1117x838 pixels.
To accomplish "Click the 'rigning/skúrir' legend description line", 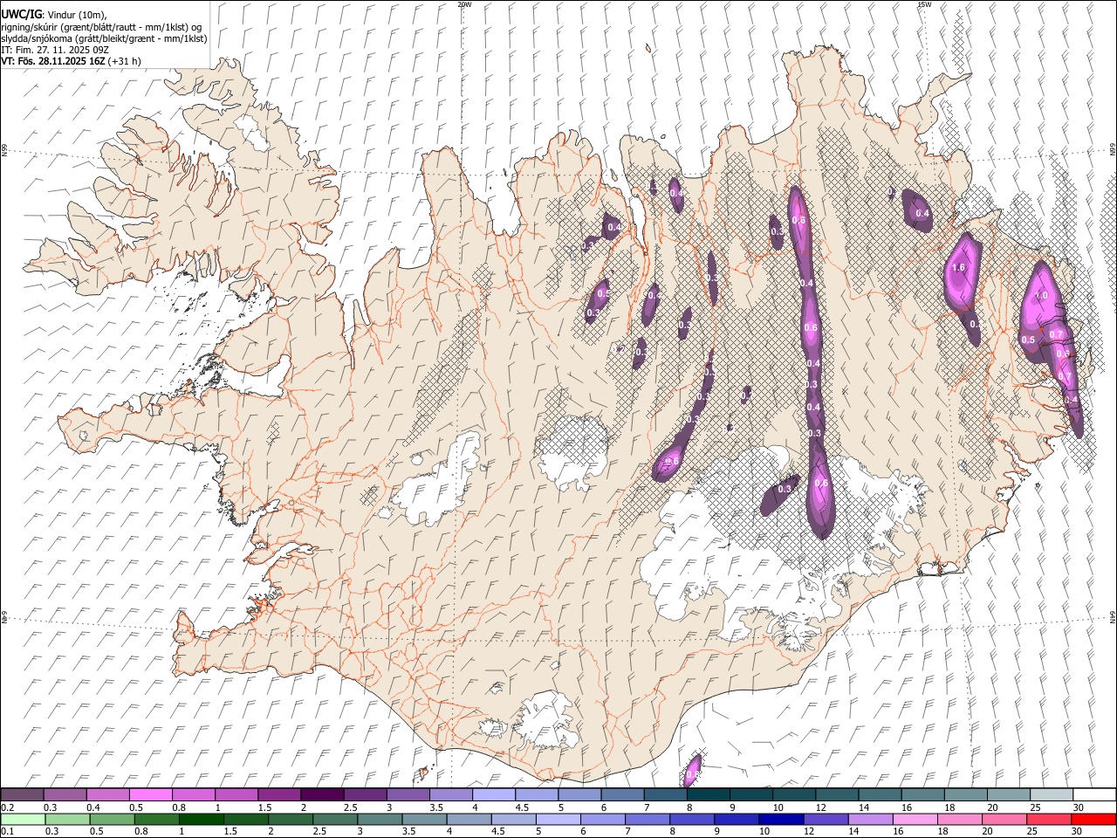I will (x=101, y=27).
